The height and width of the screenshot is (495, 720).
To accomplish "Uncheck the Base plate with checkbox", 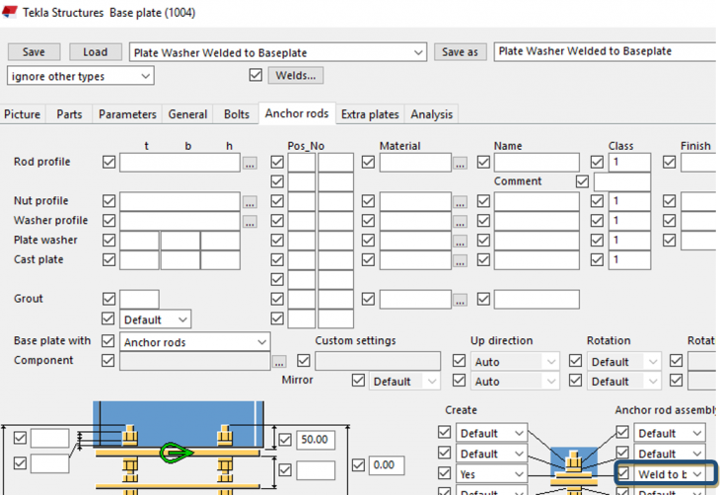I will (x=108, y=341).
